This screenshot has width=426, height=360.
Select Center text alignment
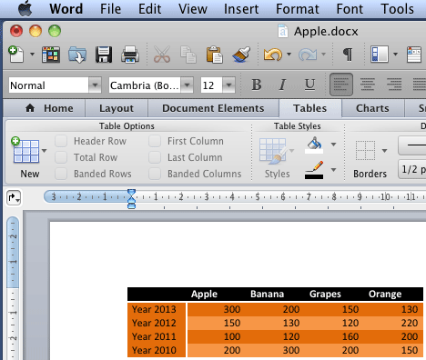click(368, 85)
